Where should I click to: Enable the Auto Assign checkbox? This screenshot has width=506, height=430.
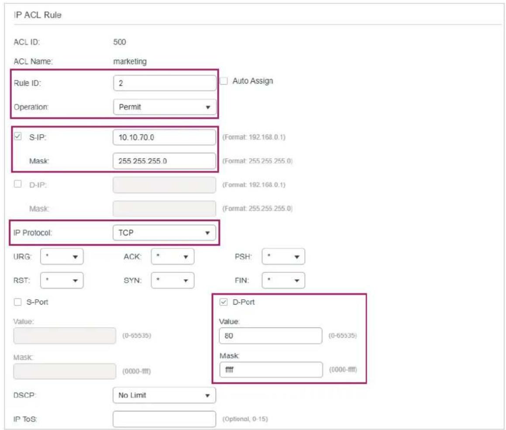point(224,81)
